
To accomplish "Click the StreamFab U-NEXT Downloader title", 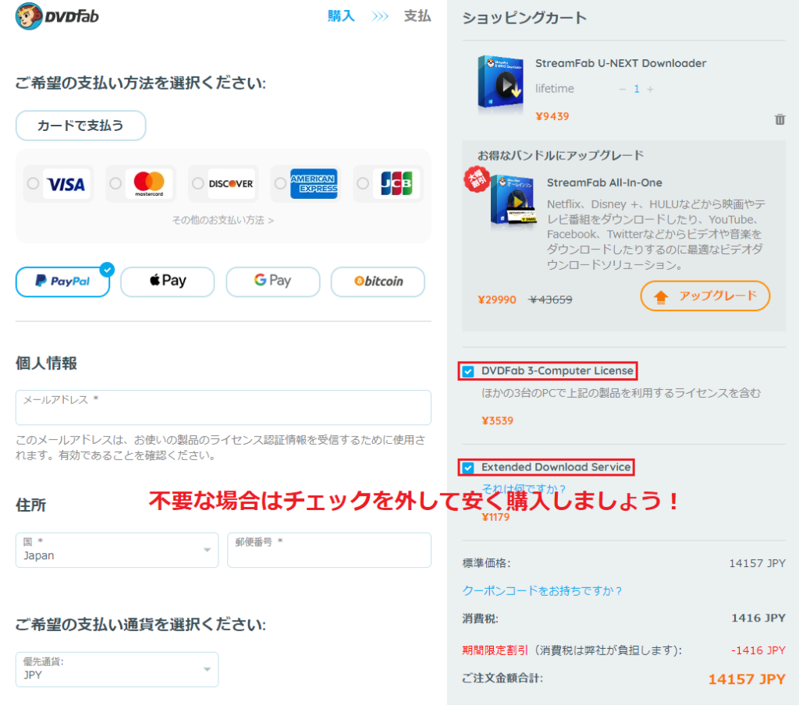I will (x=620, y=63).
